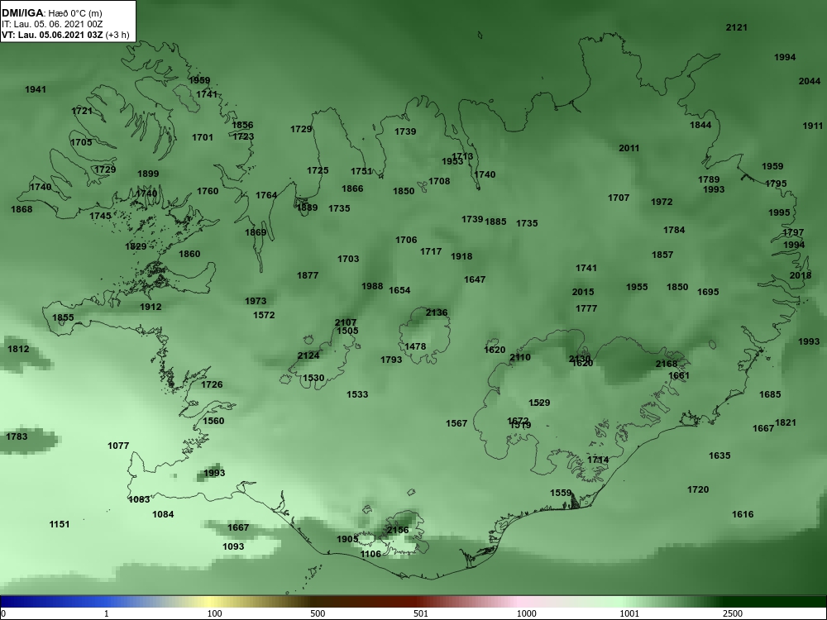
Task: Click the map value 2015
Action: coord(583,292)
